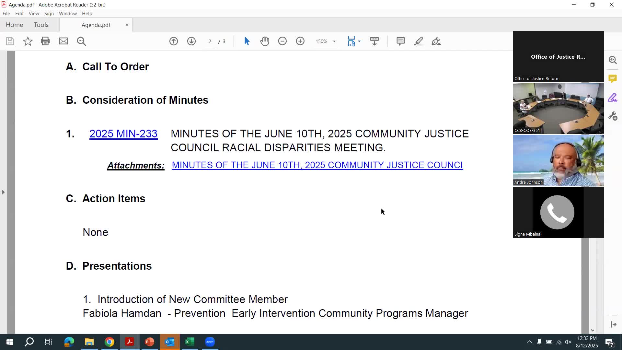Click the page number input field
Screen dimensions: 622x350
click(210, 41)
